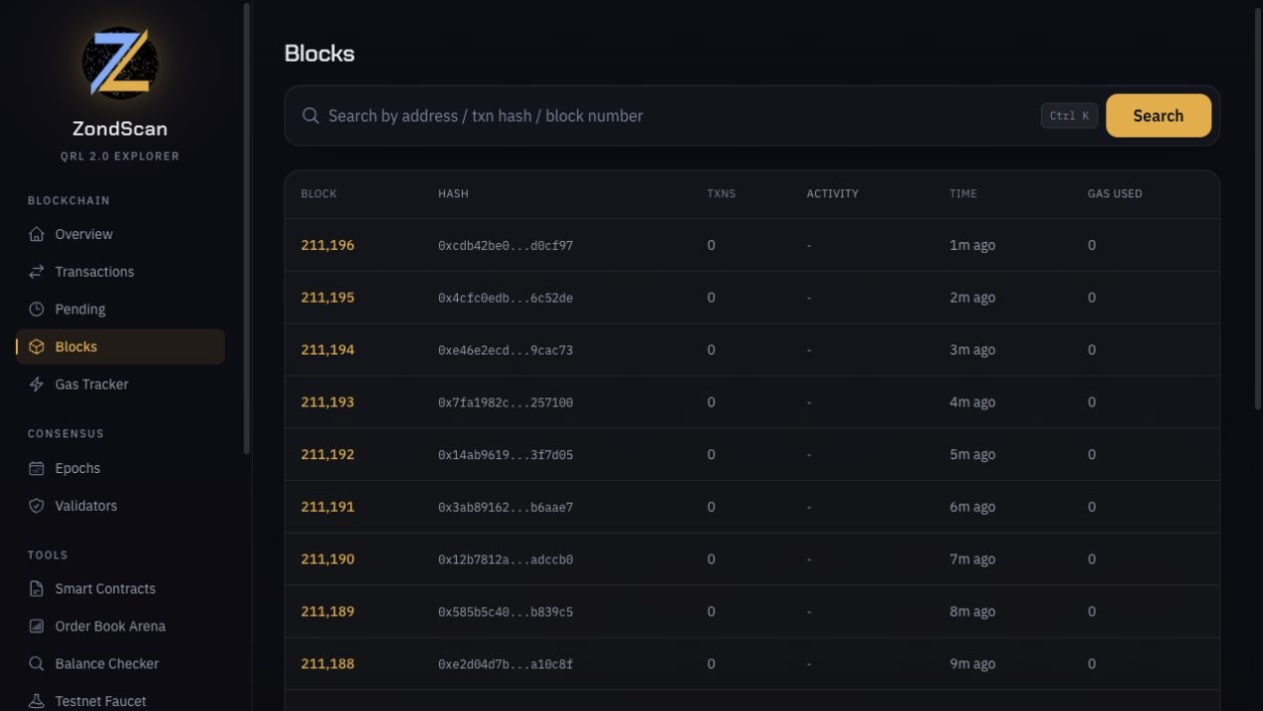Click the Testnet Faucet flask icon
This screenshot has width=1263, height=711.
[37, 701]
